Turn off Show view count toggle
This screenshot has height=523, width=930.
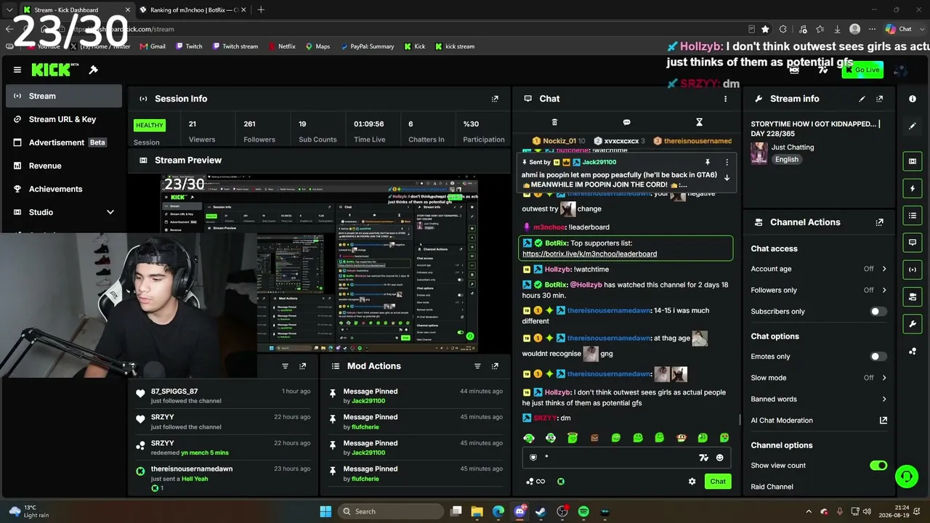pyautogui.click(x=878, y=466)
